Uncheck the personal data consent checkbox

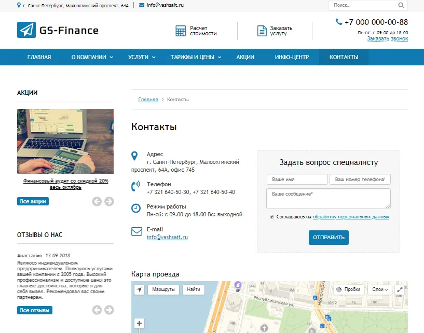tap(270, 217)
